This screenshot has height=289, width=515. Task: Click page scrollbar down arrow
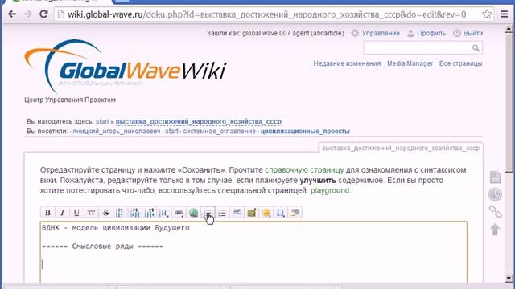509,279
